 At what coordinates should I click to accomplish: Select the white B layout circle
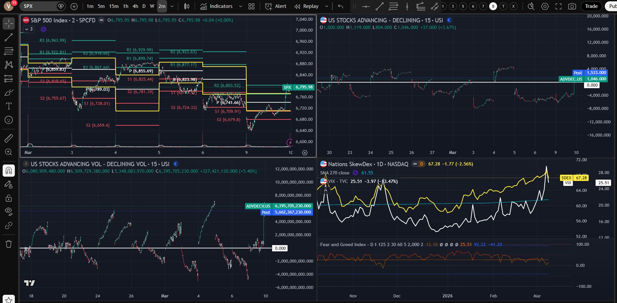coord(493,6)
